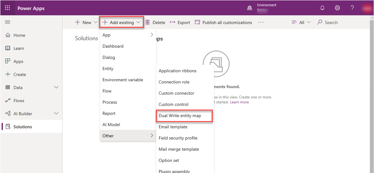Open the New dropdown menu
The width and height of the screenshot is (374, 173).
86,22
